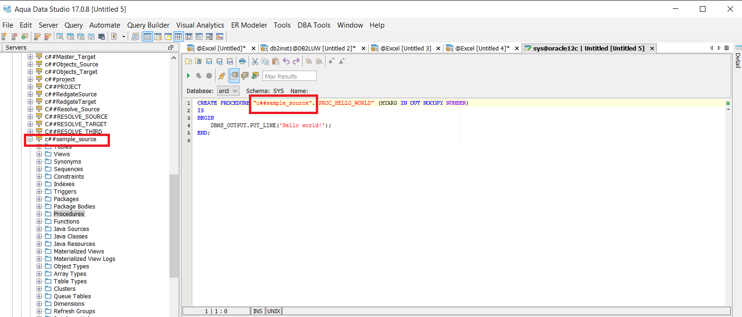This screenshot has height=317, width=742.
Task: Click the Cut scissors icon
Action: click(x=255, y=61)
